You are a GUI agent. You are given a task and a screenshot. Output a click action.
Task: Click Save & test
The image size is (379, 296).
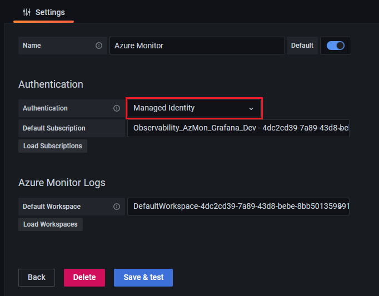[143, 277]
